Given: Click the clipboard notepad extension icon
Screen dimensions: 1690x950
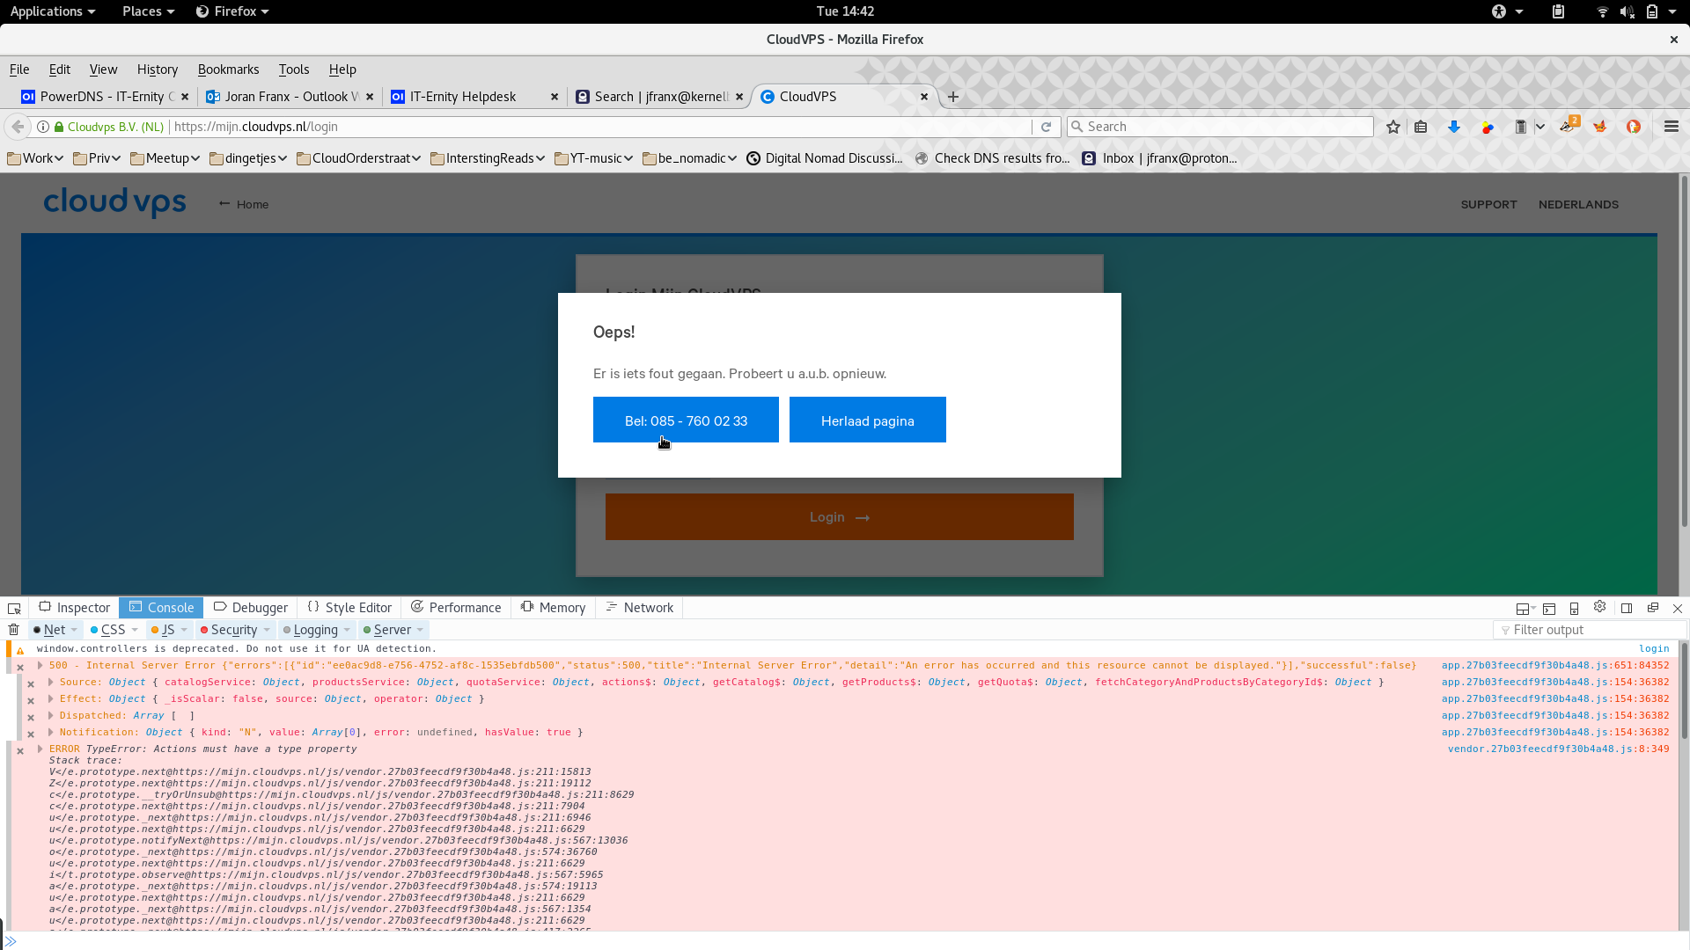Looking at the screenshot, I should tap(1520, 127).
